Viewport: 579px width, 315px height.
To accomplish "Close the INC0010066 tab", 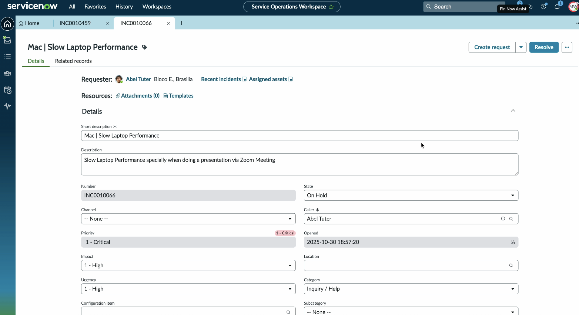I will [x=168, y=23].
